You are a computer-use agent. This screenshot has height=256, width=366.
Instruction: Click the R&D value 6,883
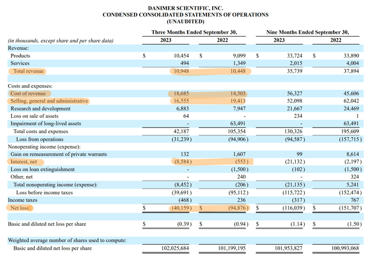182,109
